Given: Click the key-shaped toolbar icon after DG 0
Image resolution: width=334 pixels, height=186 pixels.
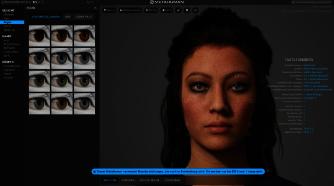Looking at the screenshot, I should click(x=178, y=10).
